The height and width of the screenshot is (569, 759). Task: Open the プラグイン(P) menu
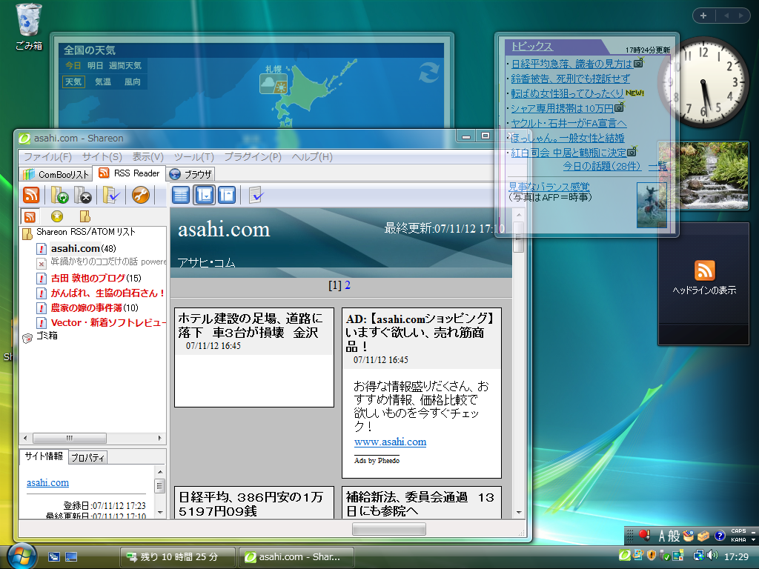[253, 157]
